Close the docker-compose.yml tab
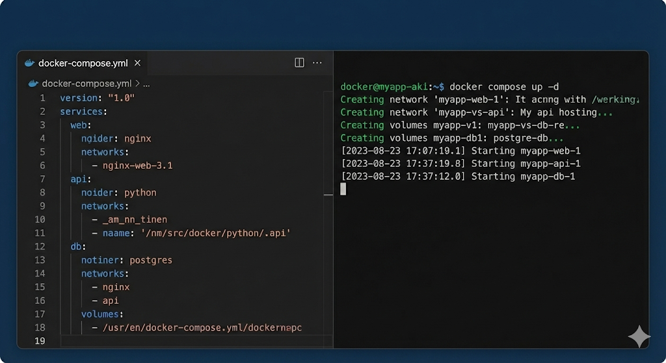Screen dimensions: 666x363 point(137,63)
